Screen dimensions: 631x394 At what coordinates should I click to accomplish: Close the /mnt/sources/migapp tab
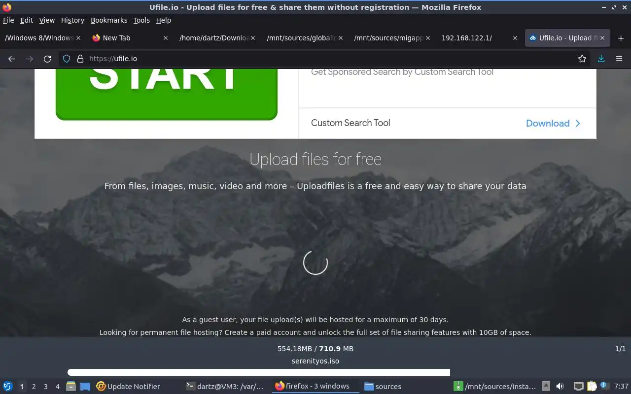[428, 38]
